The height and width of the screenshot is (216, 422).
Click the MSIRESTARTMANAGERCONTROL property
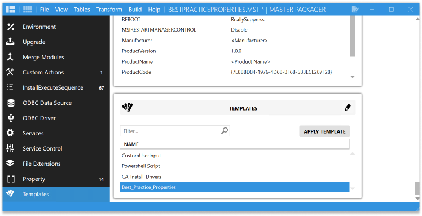click(x=159, y=30)
